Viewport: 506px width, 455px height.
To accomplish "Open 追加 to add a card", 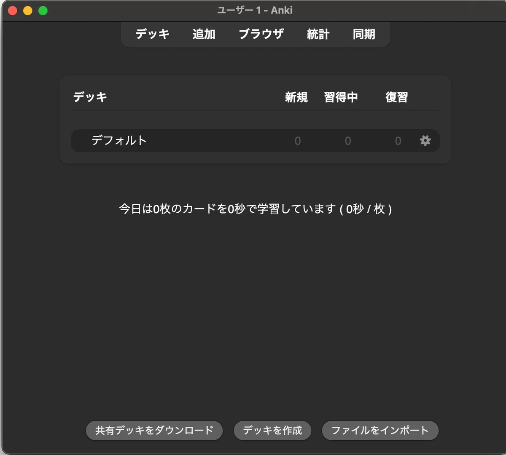I will click(204, 34).
